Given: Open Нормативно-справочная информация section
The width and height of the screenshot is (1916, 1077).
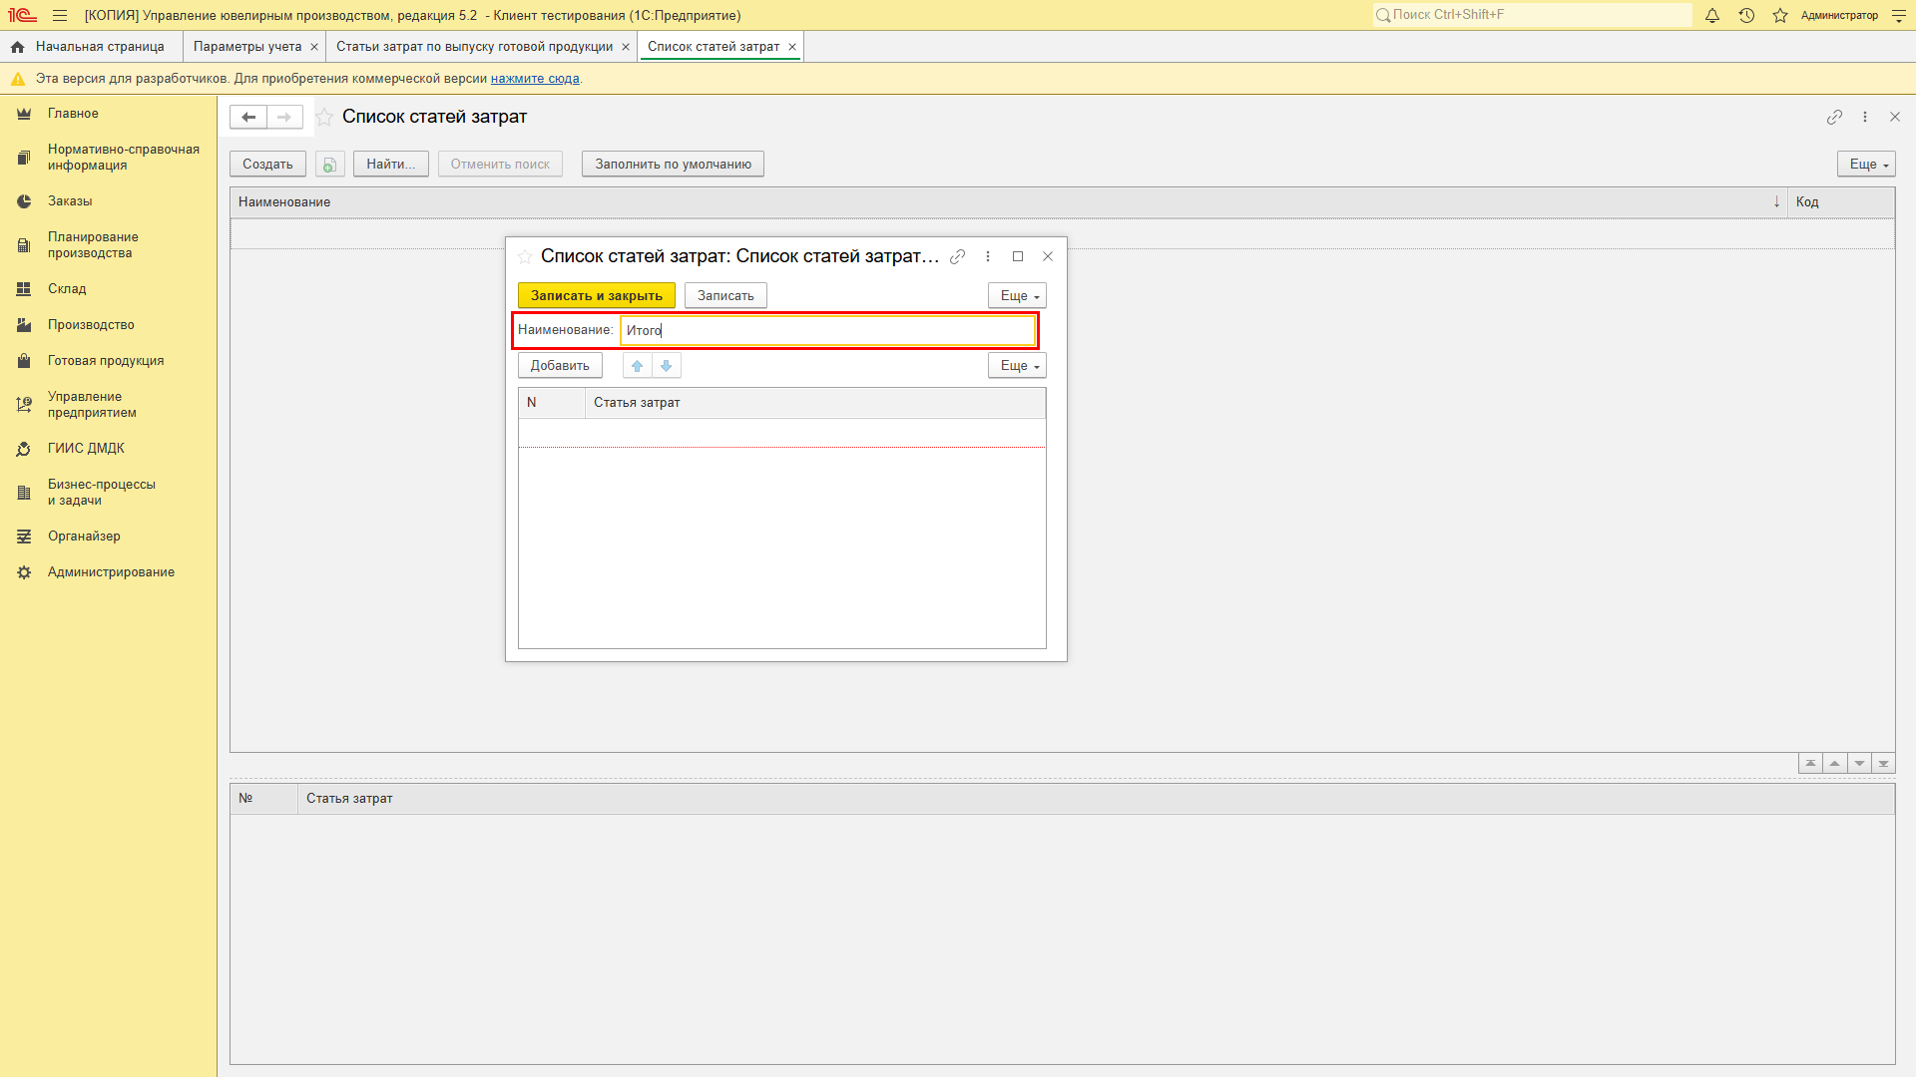Looking at the screenshot, I should point(108,158).
